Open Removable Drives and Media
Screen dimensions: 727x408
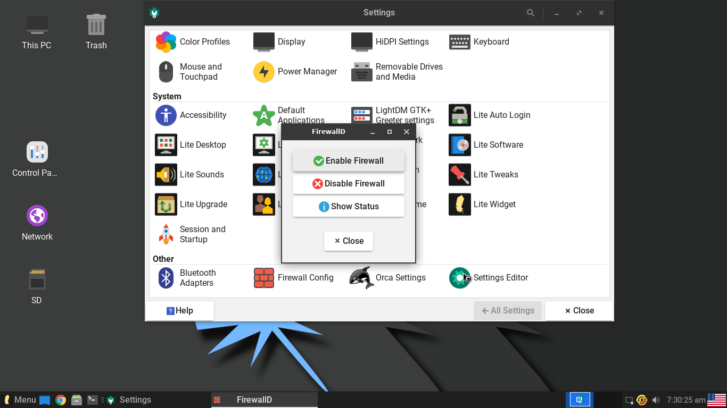click(397, 72)
